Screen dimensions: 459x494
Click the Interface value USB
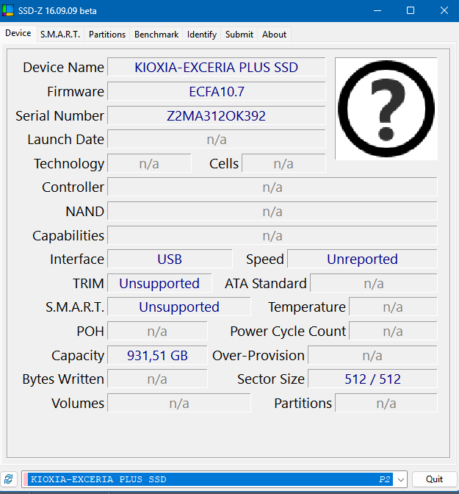click(x=170, y=259)
